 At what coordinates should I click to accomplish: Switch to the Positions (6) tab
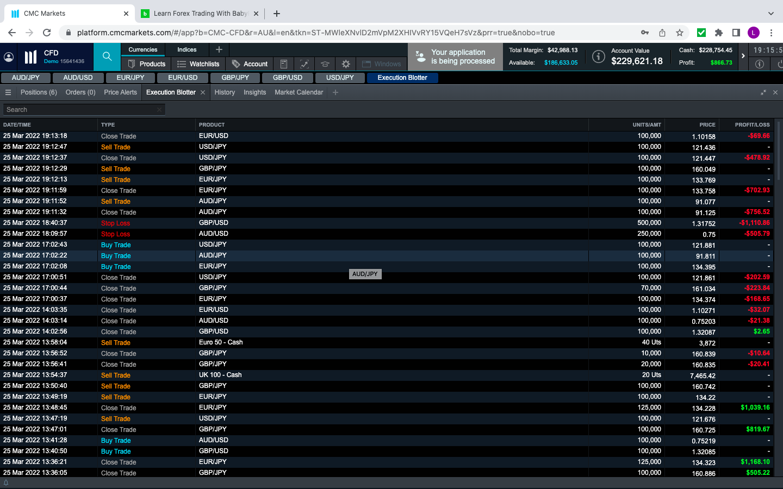tap(39, 92)
